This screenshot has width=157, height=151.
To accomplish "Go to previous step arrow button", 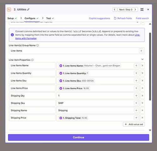I will coord(115,9).
